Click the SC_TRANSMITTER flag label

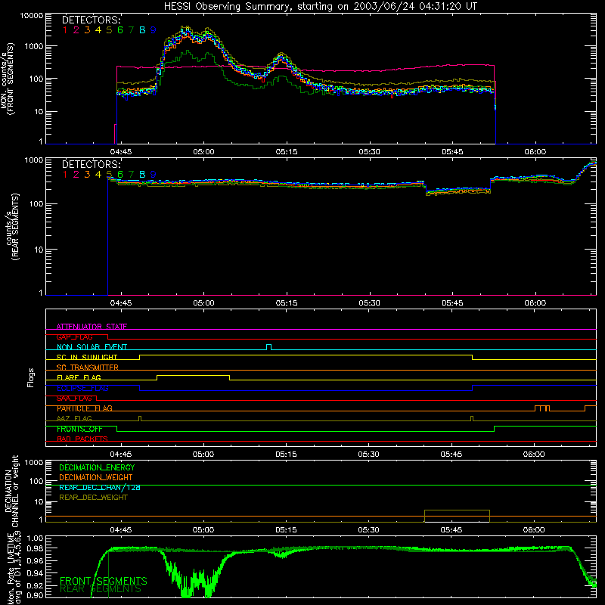click(x=87, y=368)
